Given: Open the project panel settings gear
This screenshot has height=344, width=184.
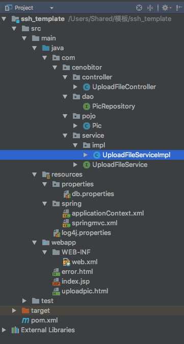Looking at the screenshot, I should (166, 8).
